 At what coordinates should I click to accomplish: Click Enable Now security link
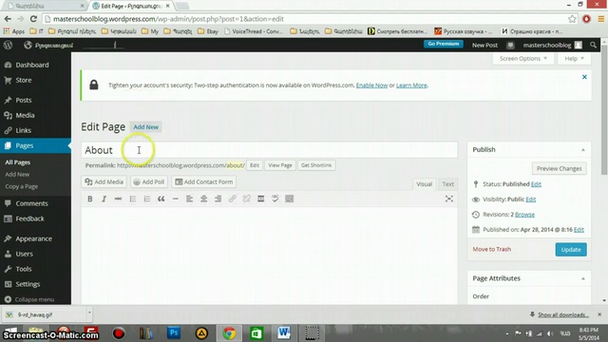371,85
